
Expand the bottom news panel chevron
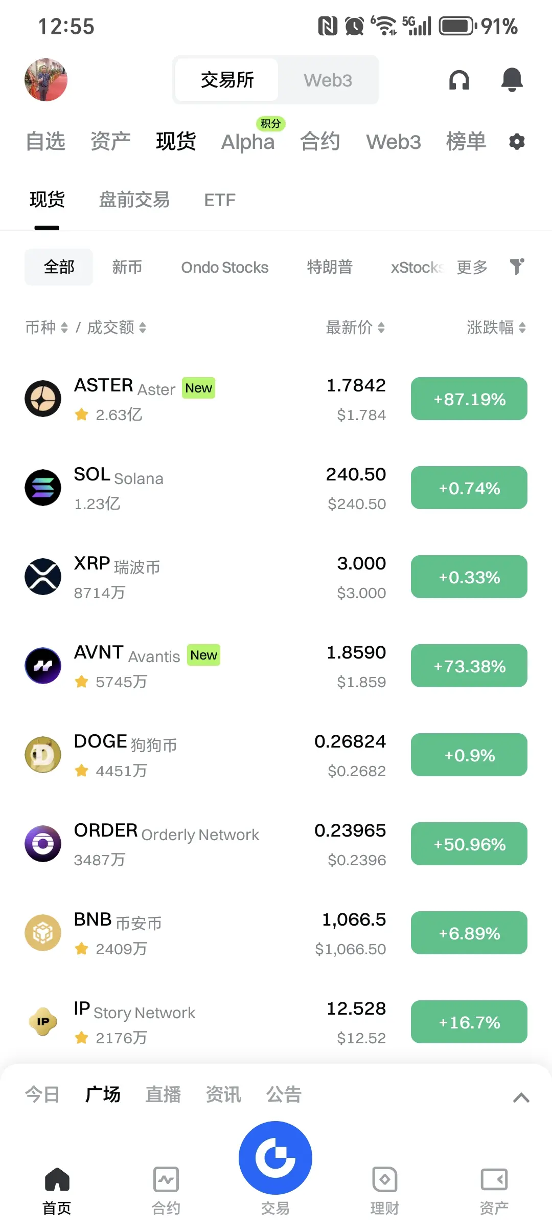click(521, 1098)
